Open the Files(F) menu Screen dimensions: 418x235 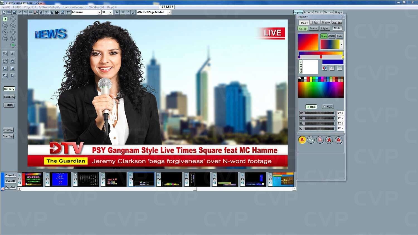click(x=6, y=7)
